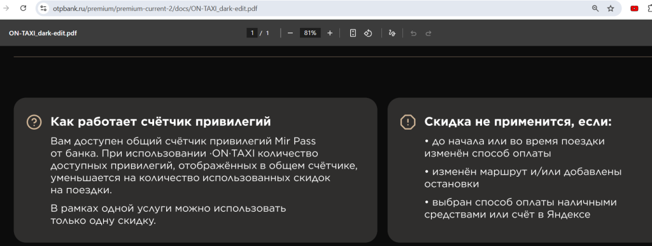
Task: Rotate the PDF counterclockwise
Action: point(368,33)
